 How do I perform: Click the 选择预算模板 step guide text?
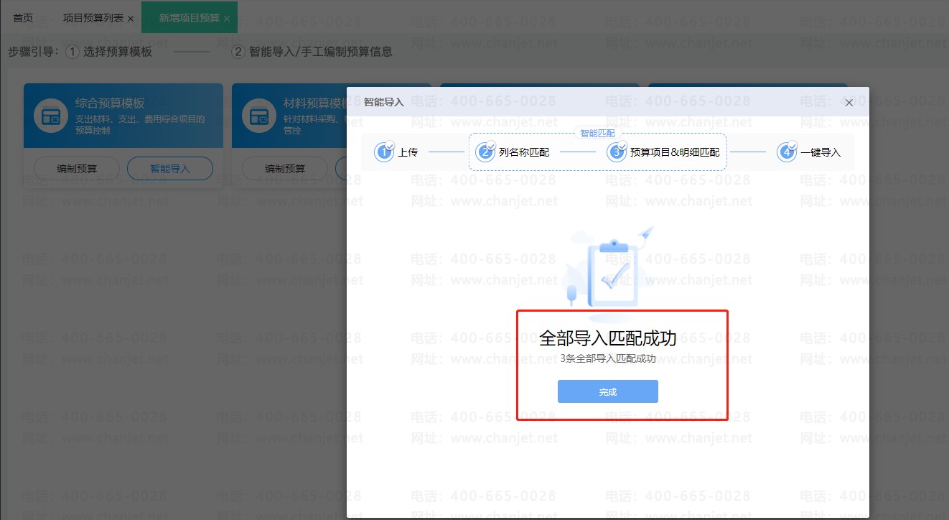click(x=118, y=52)
